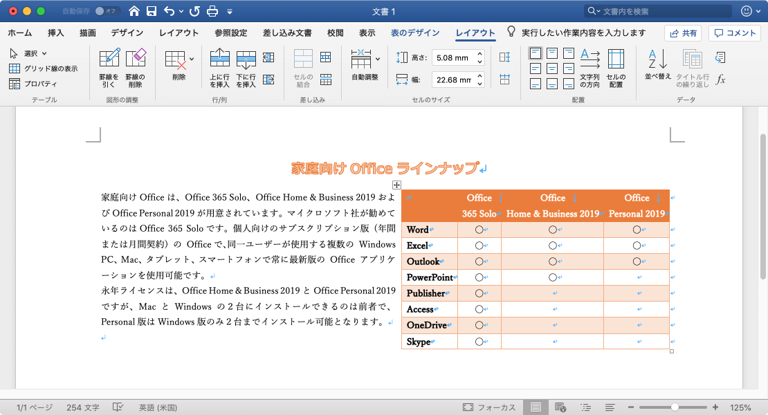Toggle gridlines display (グリッド線の表示)
This screenshot has height=415, width=768.
coord(43,68)
